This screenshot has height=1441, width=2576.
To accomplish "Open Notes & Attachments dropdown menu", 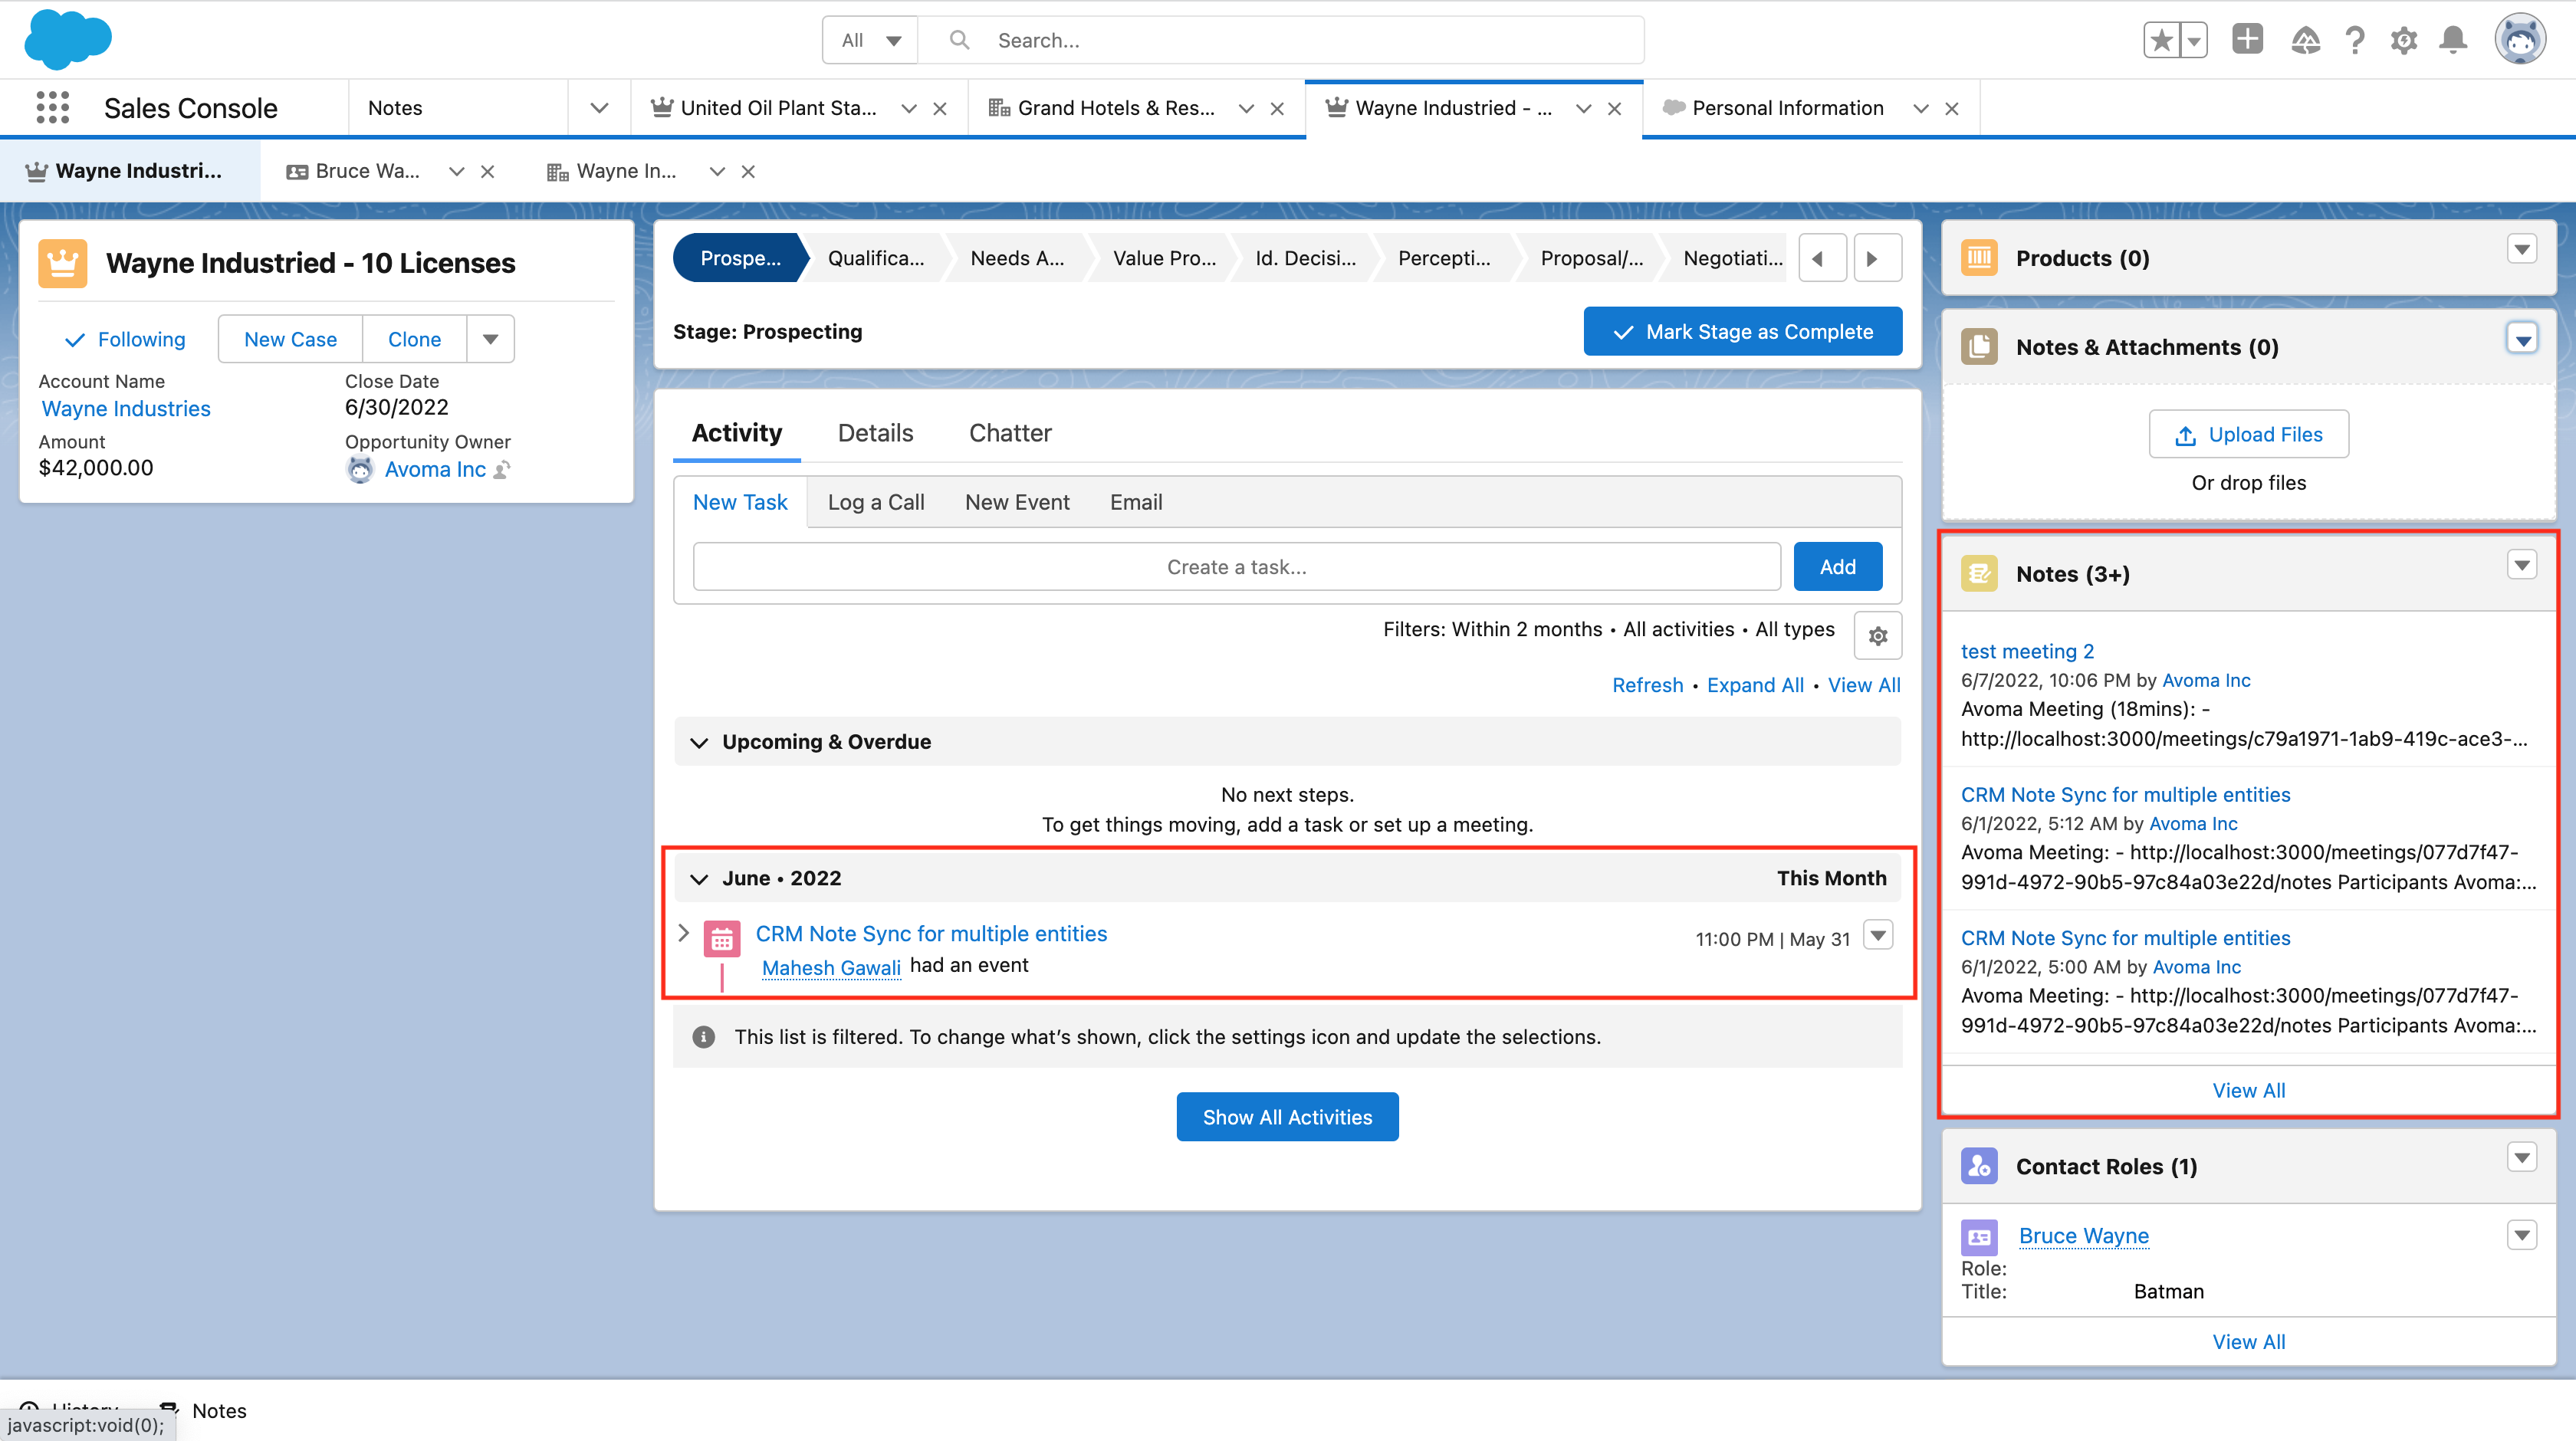I will tap(2522, 339).
